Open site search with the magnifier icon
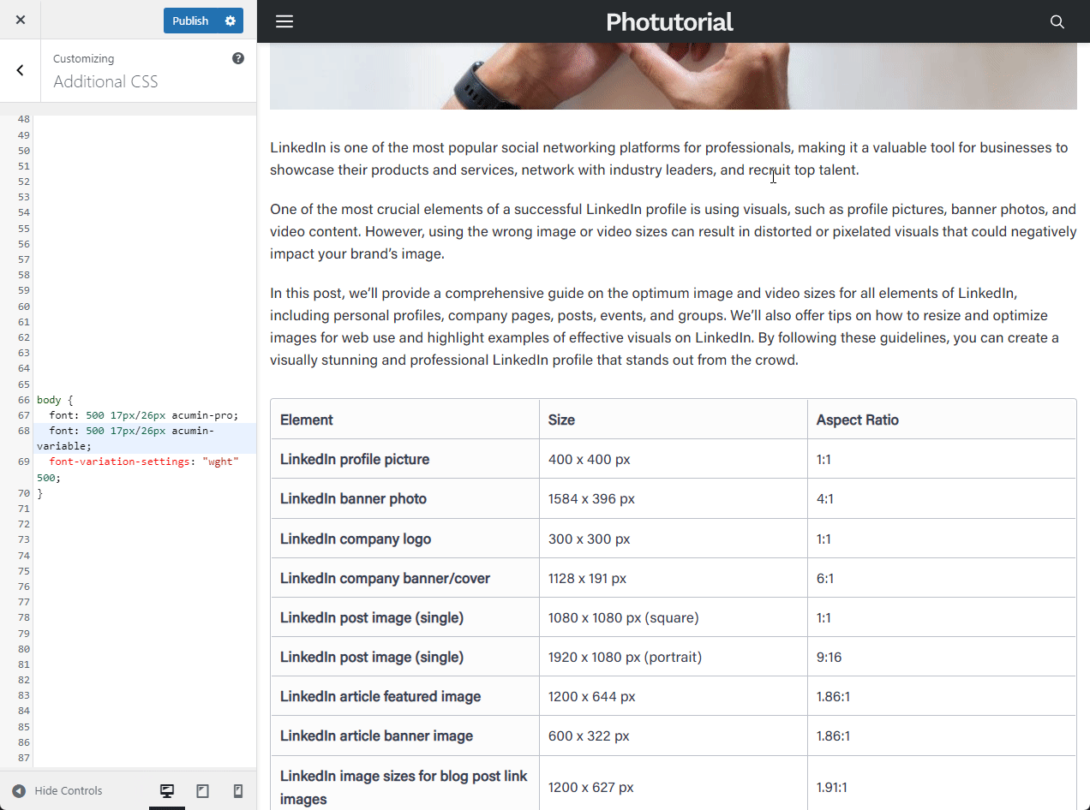This screenshot has height=810, width=1090. (1057, 21)
